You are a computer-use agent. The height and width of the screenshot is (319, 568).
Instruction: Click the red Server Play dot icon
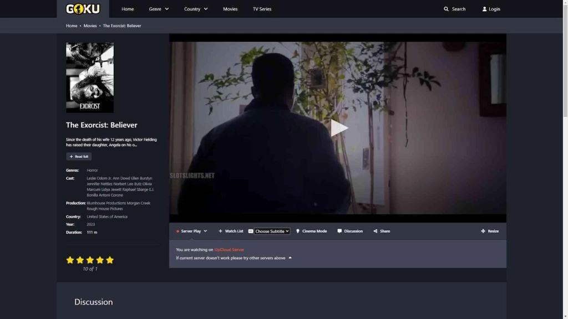177,231
